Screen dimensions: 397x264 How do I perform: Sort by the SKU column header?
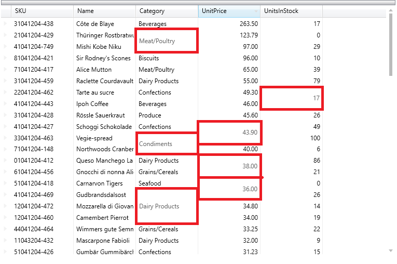coord(42,11)
